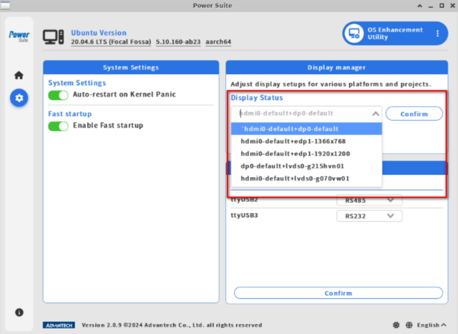
Task: Open the 20.04.6 LTS (Focal Fossa) link
Action: point(111,42)
